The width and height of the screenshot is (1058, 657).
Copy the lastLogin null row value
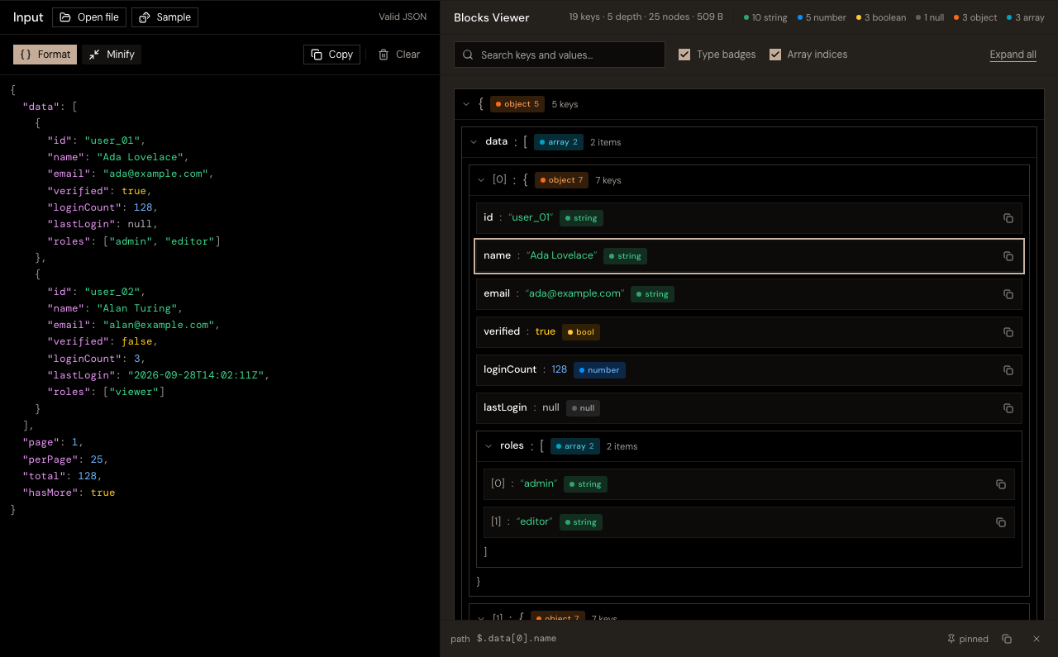pyautogui.click(x=1008, y=408)
